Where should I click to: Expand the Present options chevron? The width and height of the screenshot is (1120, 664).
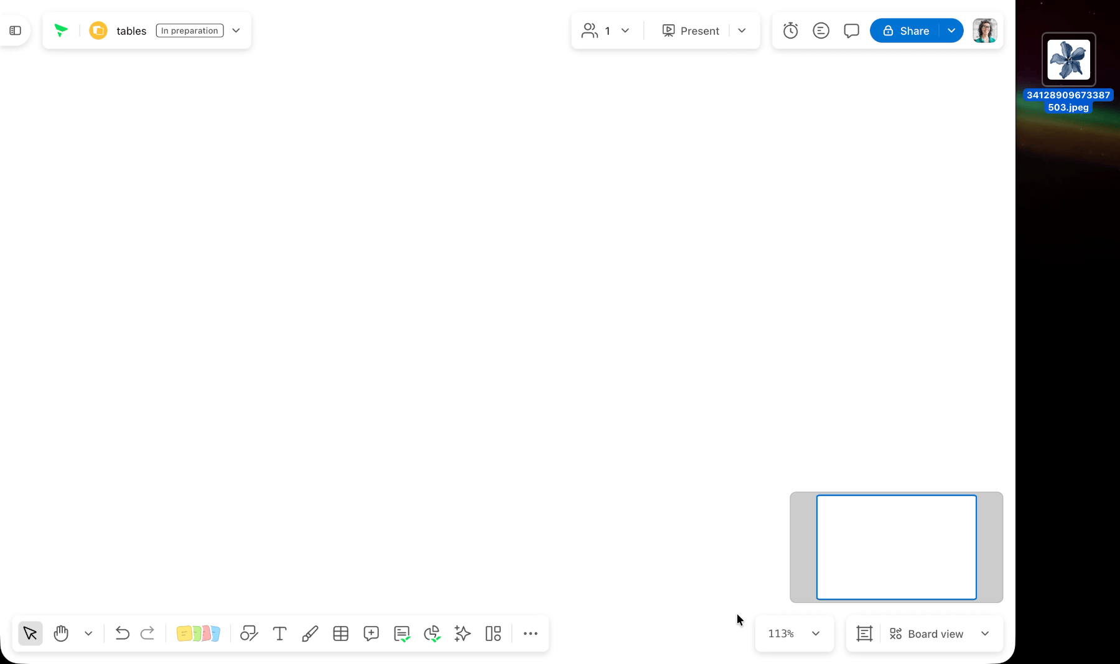tap(742, 30)
